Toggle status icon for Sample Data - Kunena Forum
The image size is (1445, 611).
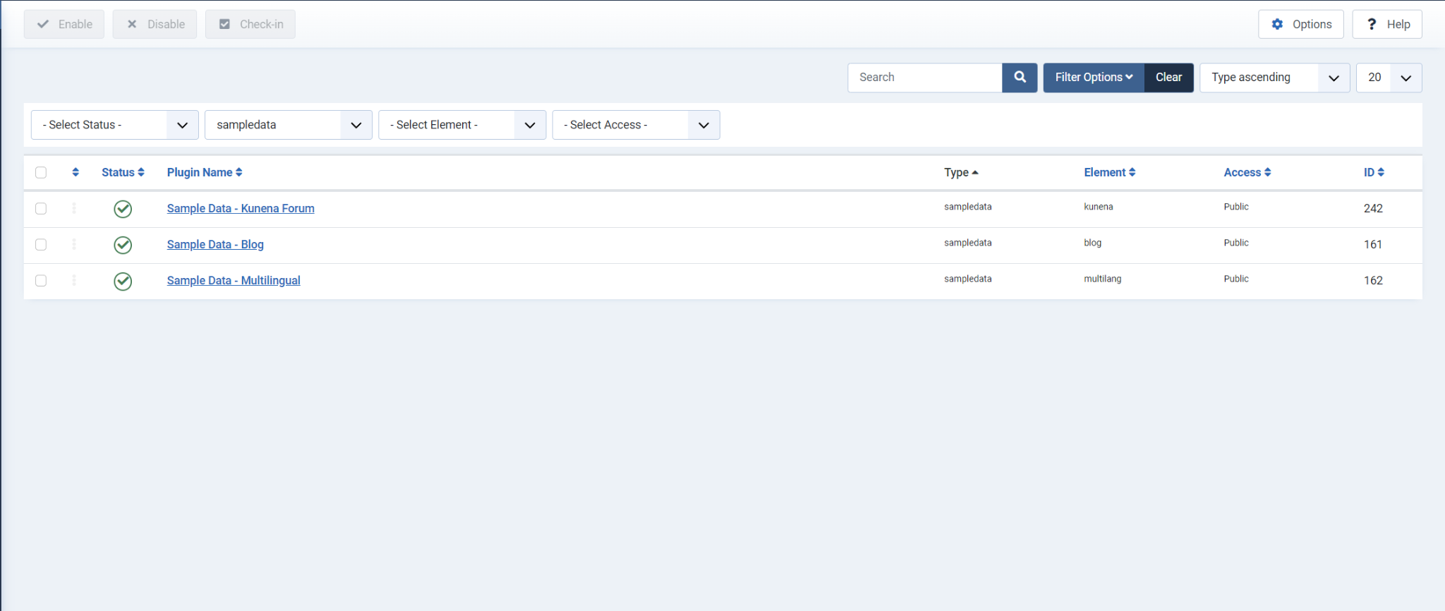pyautogui.click(x=123, y=209)
